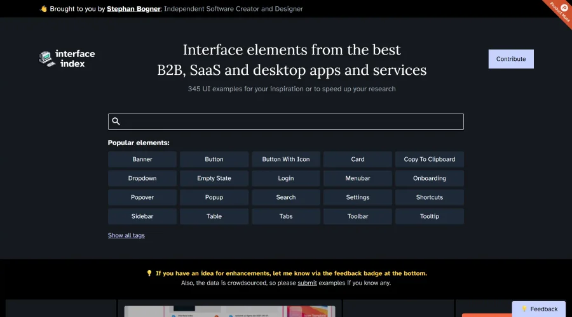Select the Copy To Clipboard tag
The width and height of the screenshot is (572, 317).
[x=430, y=159]
